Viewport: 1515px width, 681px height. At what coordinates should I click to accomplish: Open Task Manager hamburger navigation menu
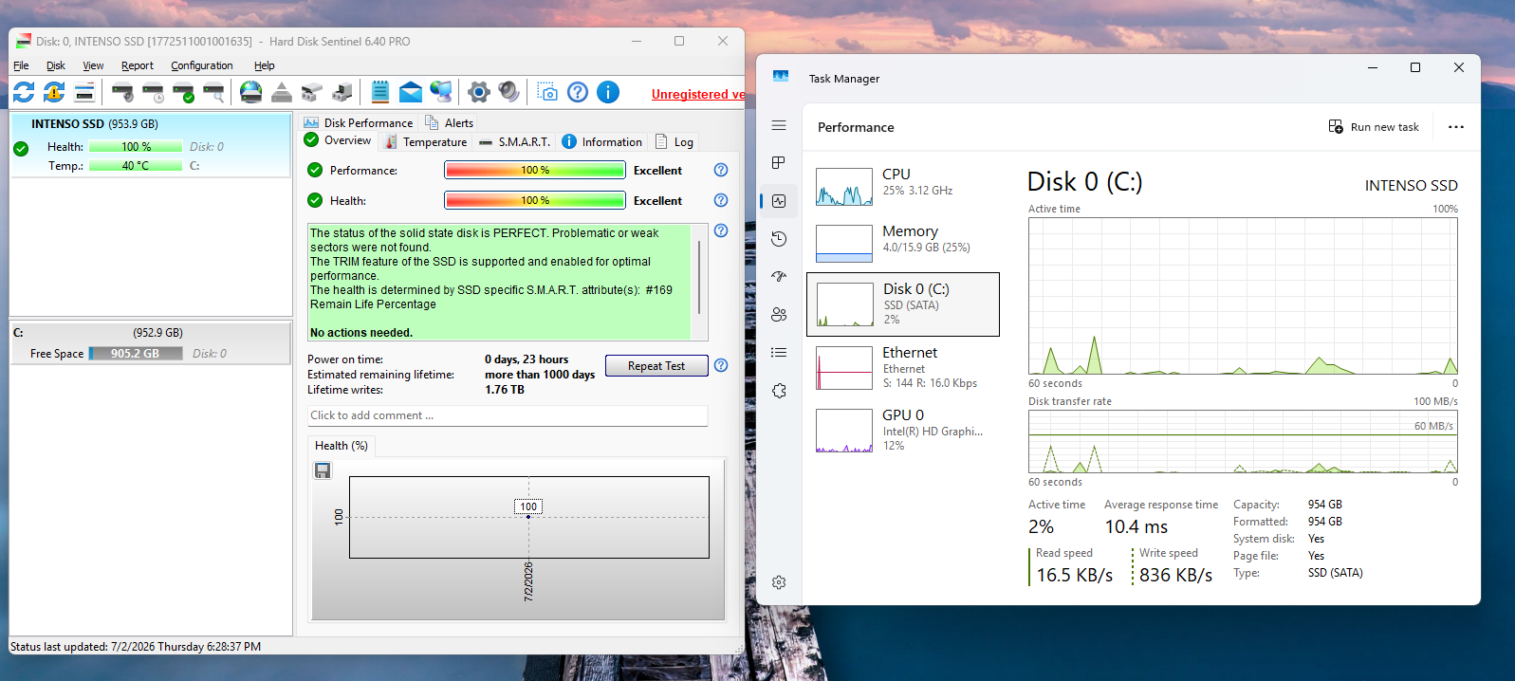coord(779,125)
